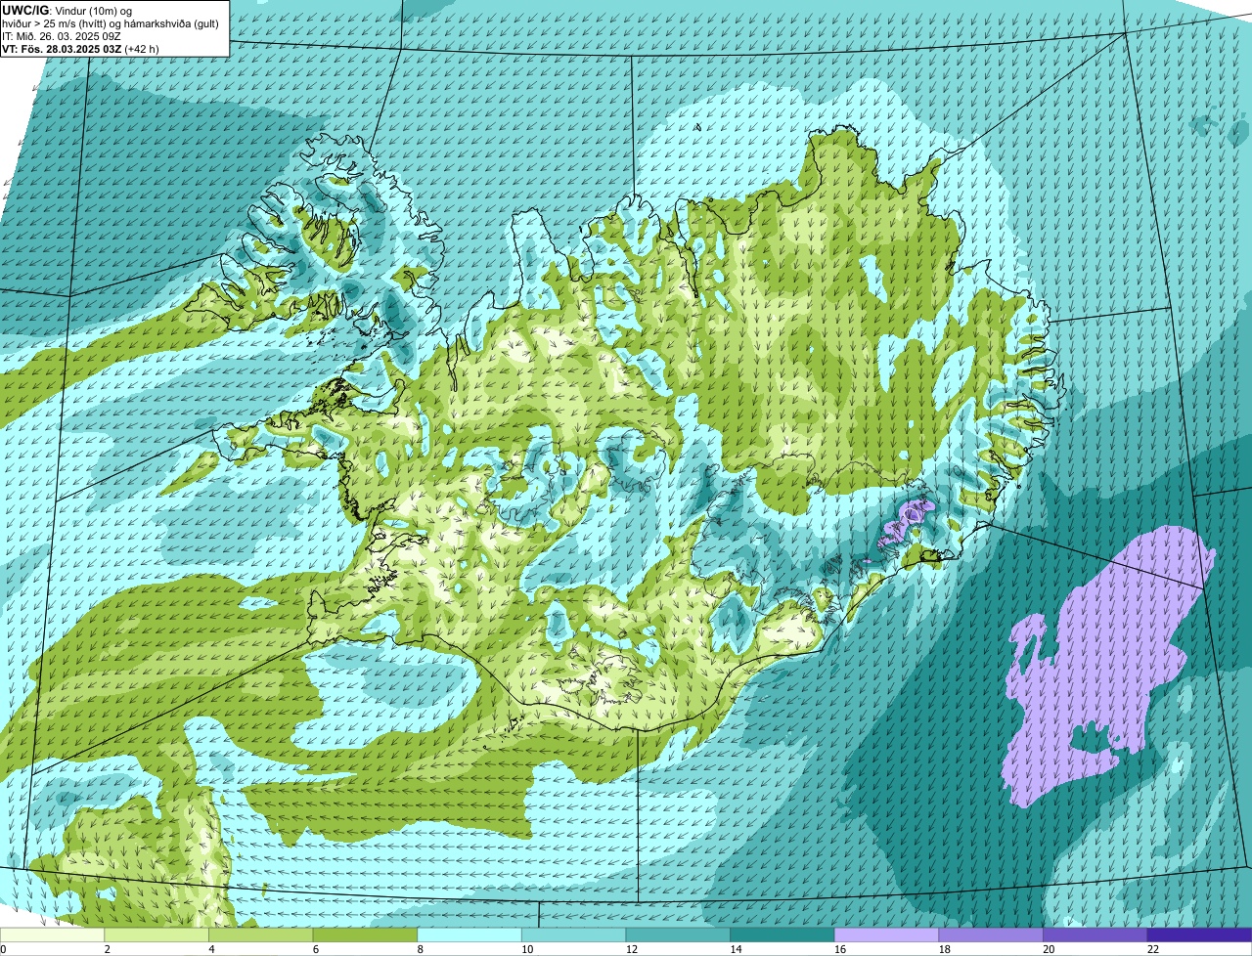This screenshot has height=956, width=1252.
Task: Pick the 4–6 m/s green legend swatch
Action: 261,934
